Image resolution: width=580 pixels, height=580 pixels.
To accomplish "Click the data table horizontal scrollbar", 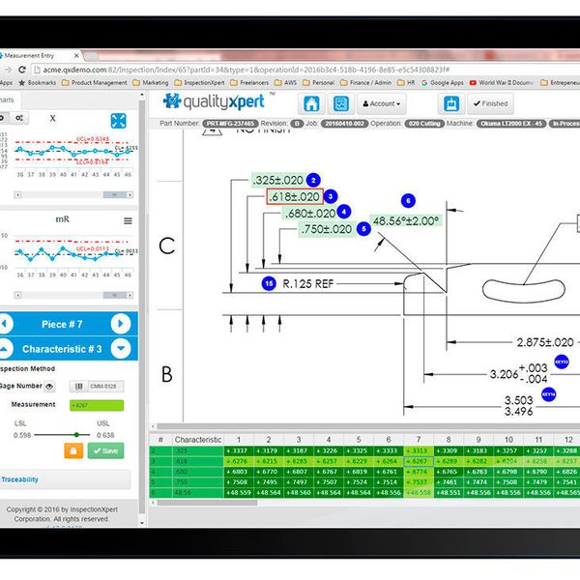I will pyautogui.click(x=207, y=503).
